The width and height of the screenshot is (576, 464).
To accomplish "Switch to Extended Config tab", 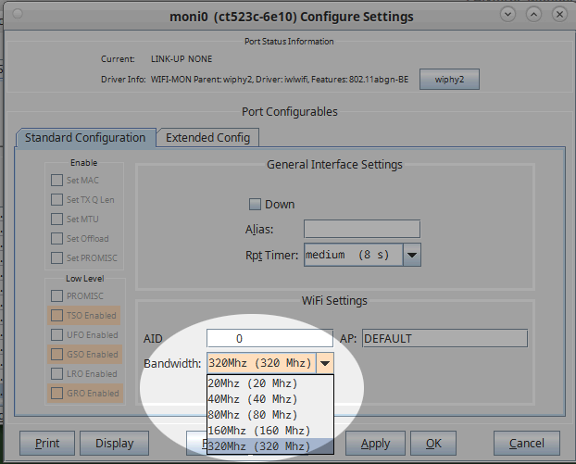I will 207,138.
